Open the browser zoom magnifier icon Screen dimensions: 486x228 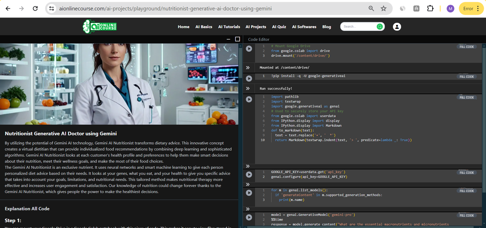[371, 8]
